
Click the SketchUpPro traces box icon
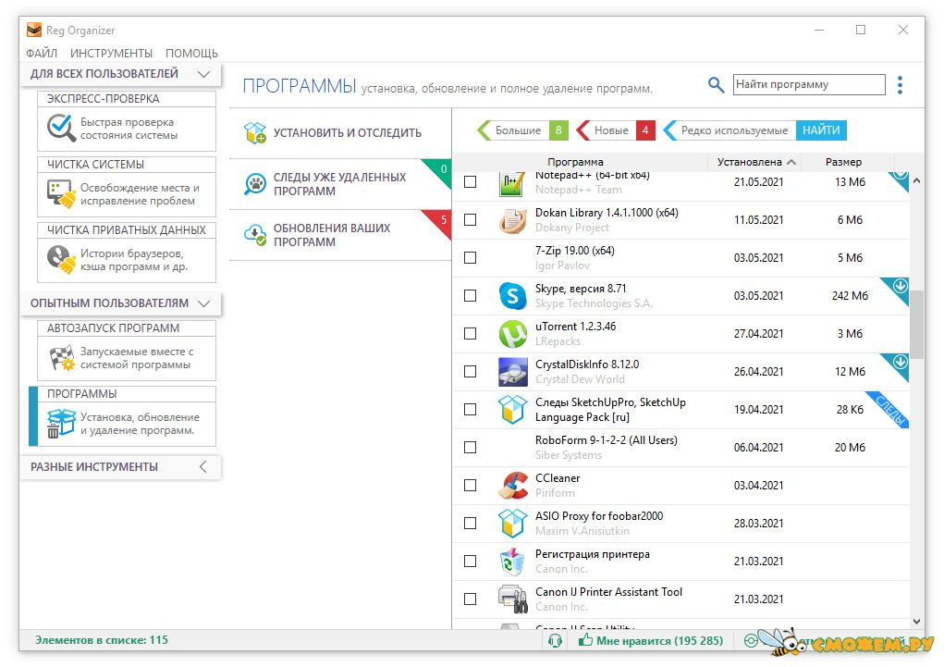click(x=512, y=410)
